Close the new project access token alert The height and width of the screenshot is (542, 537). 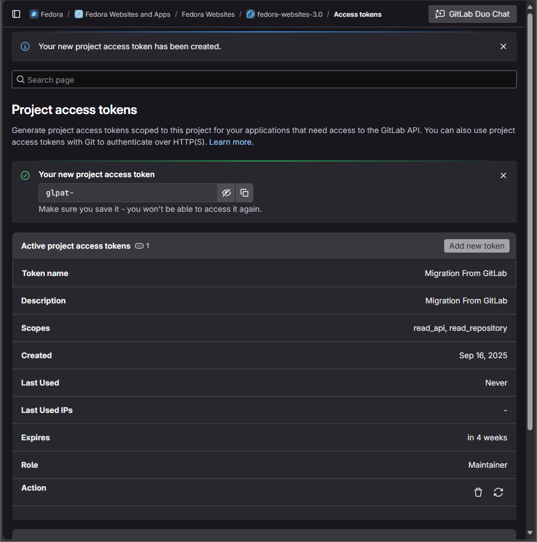(503, 175)
